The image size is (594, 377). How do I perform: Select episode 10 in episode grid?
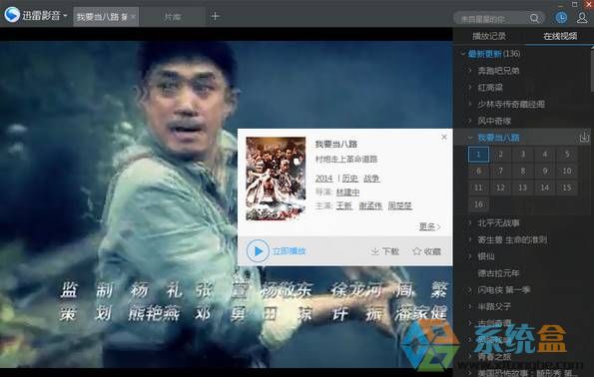(x=567, y=171)
